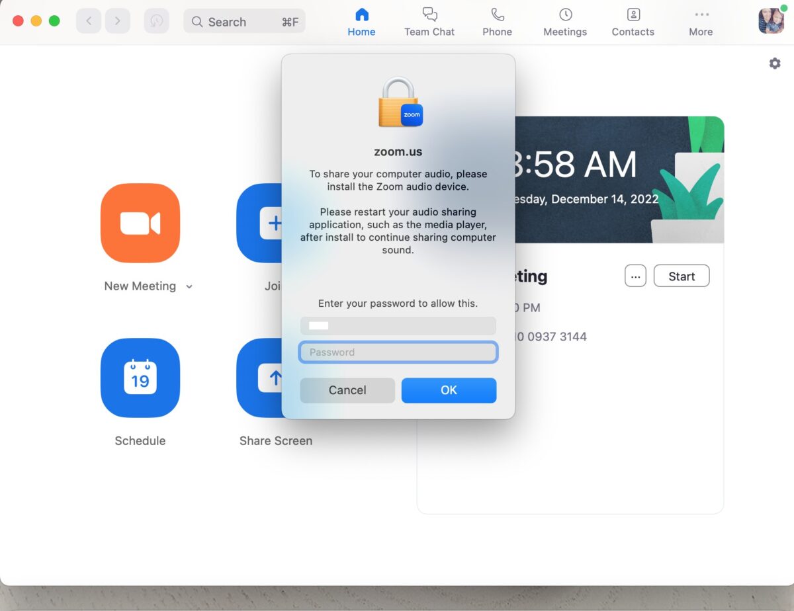Viewport: 794px width, 611px height.
Task: Switch to the Team Chat tab
Action: pos(429,22)
